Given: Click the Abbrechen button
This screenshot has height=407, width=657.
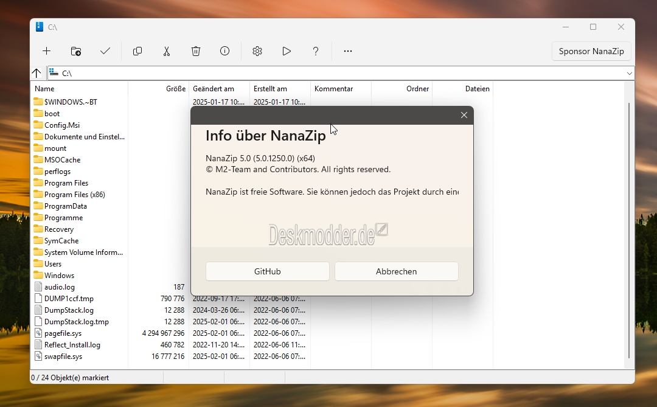Looking at the screenshot, I should tap(397, 271).
